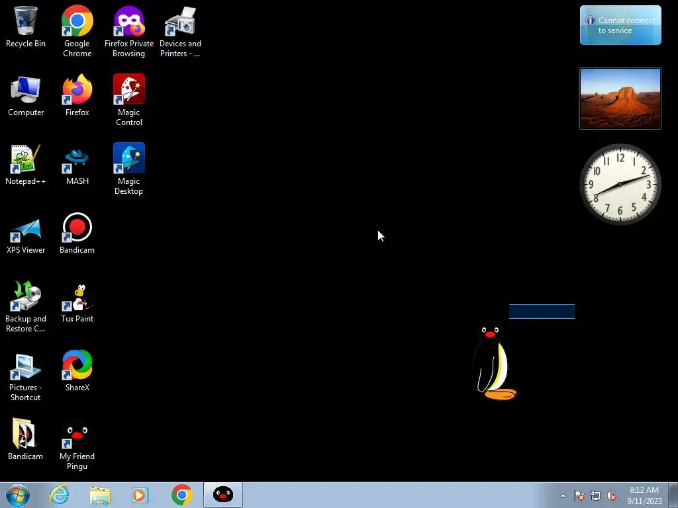Select the Magic Control shortcut
This screenshot has height=508, width=678.
point(129,100)
